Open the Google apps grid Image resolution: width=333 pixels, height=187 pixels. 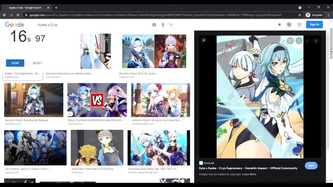[300, 24]
